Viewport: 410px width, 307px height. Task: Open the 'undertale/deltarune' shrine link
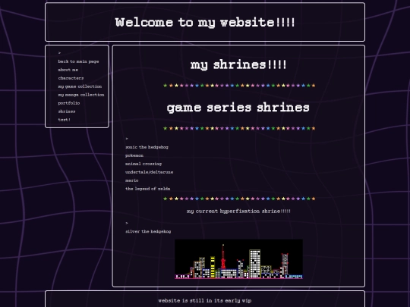[x=149, y=172]
